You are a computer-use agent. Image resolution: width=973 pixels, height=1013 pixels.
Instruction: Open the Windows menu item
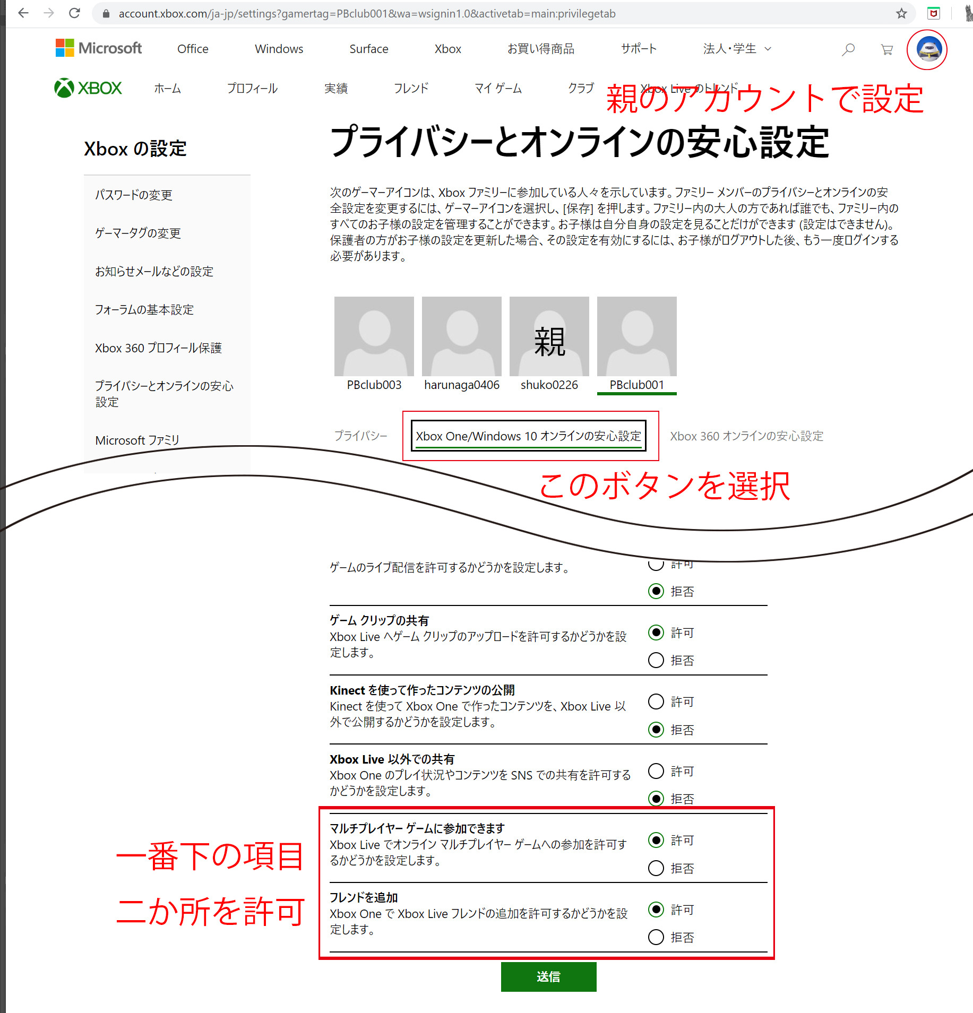[279, 49]
